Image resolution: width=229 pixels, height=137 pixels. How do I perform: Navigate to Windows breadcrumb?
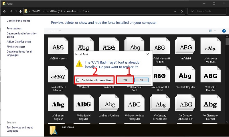pyautogui.click(x=72, y=11)
